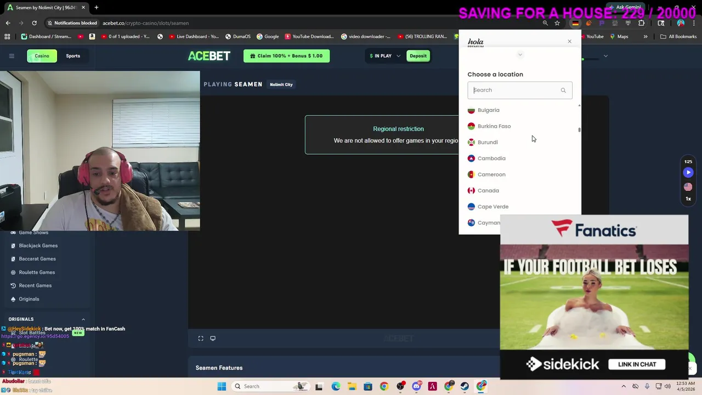
Task: Select Cape Verde location
Action: tap(519, 207)
